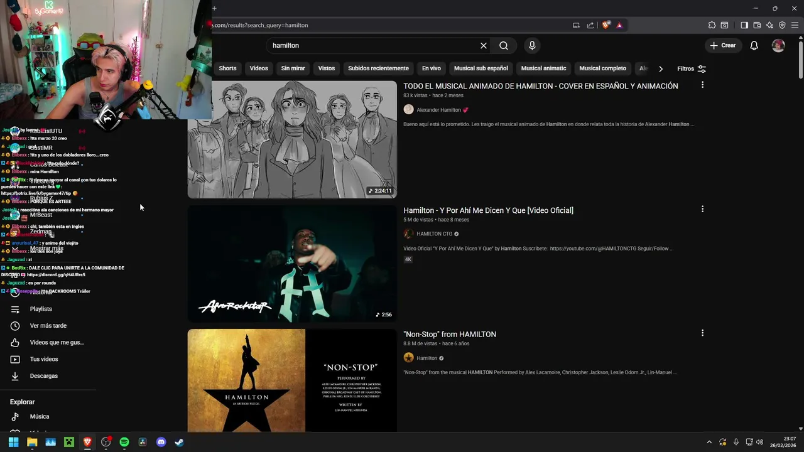The width and height of the screenshot is (804, 452).
Task: Visit the Hamilton channel below Non-Stop
Action: pos(426,358)
